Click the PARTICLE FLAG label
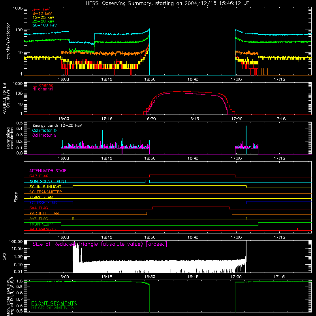 44,213
